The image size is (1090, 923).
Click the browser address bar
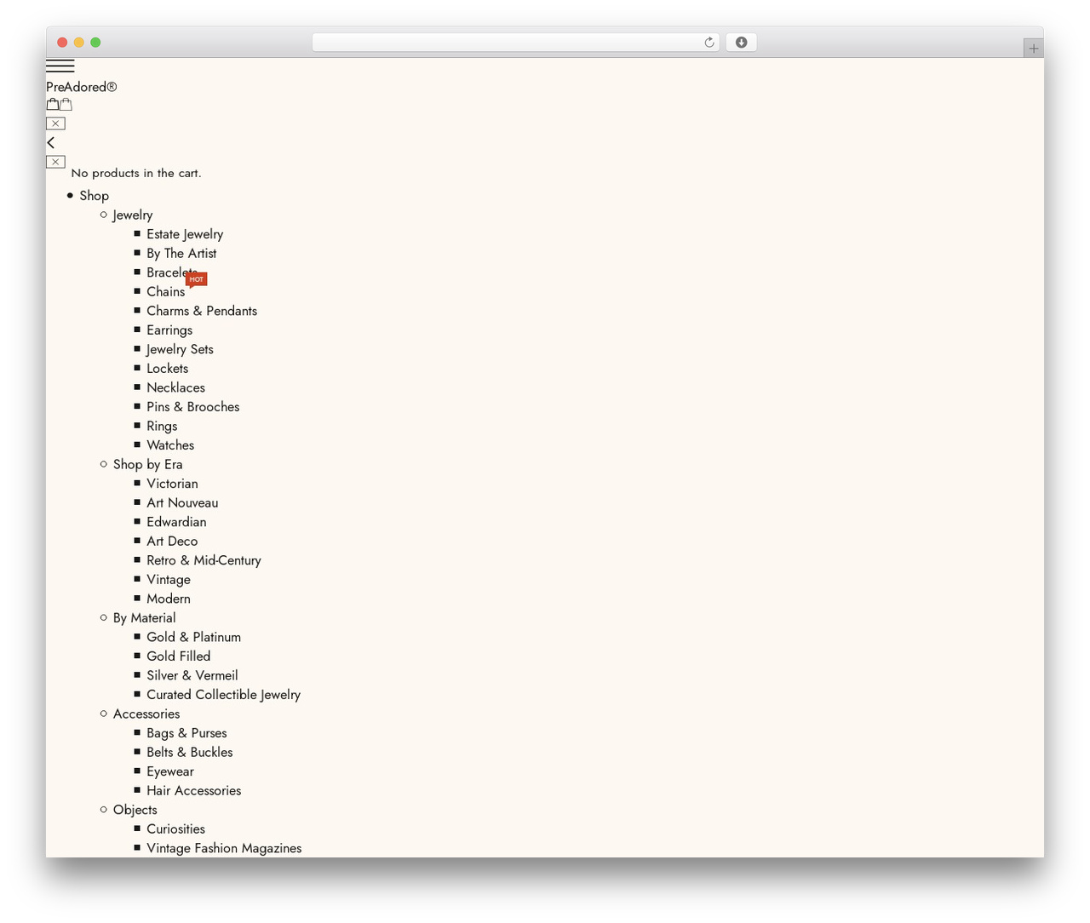tap(515, 43)
